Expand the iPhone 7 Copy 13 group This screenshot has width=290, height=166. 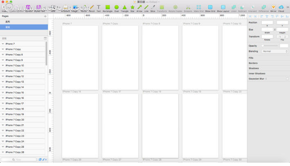3,82
